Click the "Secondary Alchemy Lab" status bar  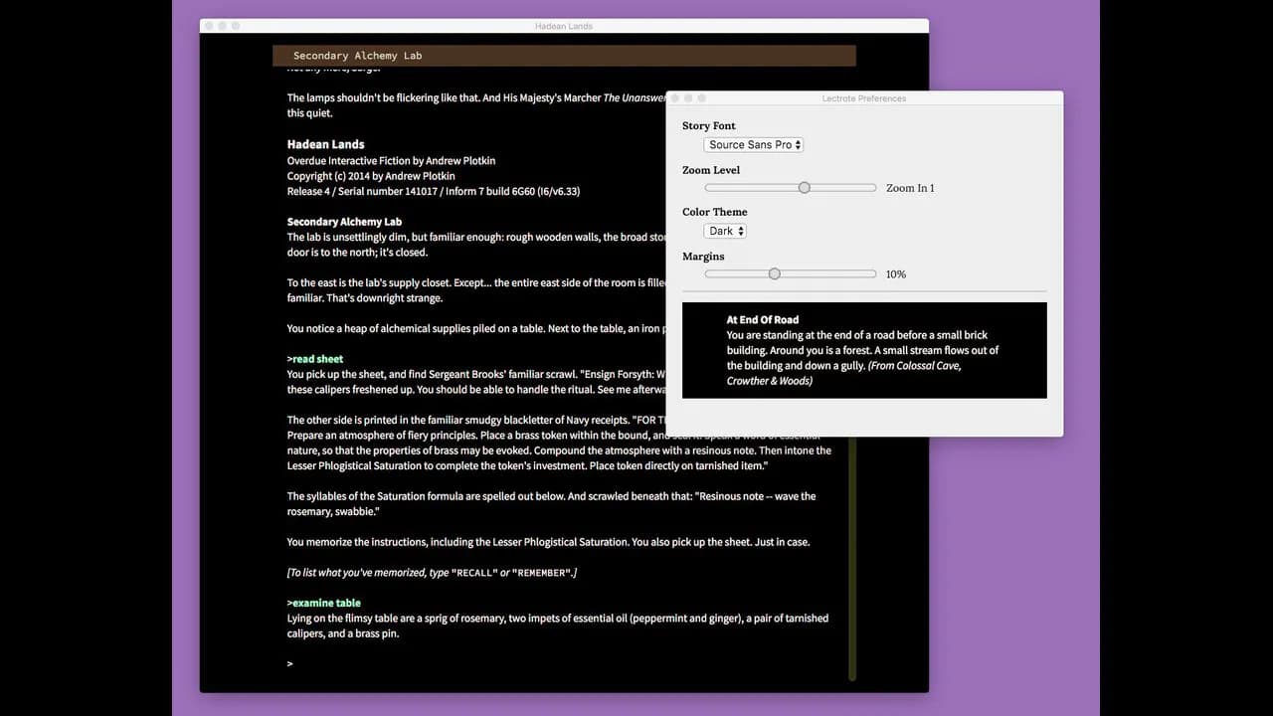click(x=564, y=56)
